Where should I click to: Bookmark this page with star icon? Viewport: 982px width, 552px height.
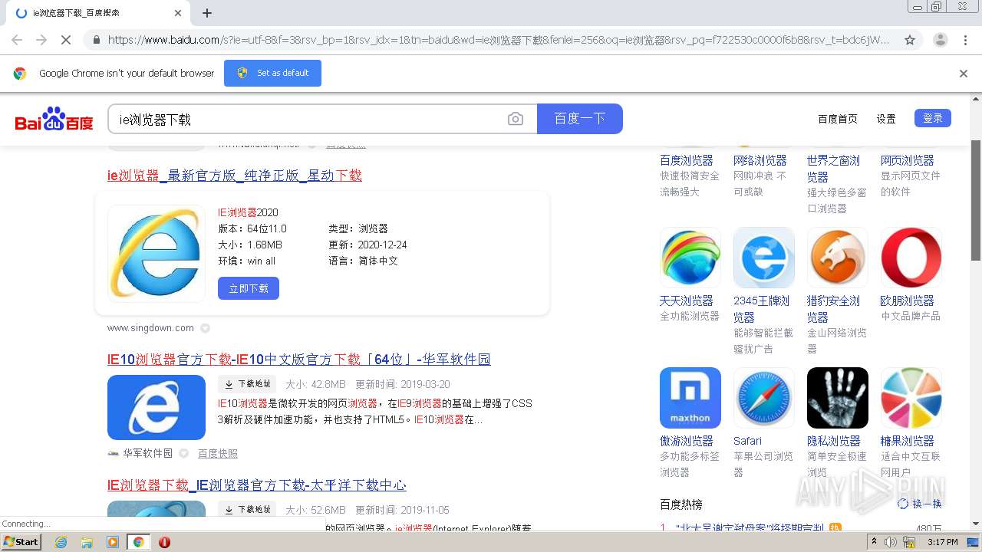pos(910,40)
